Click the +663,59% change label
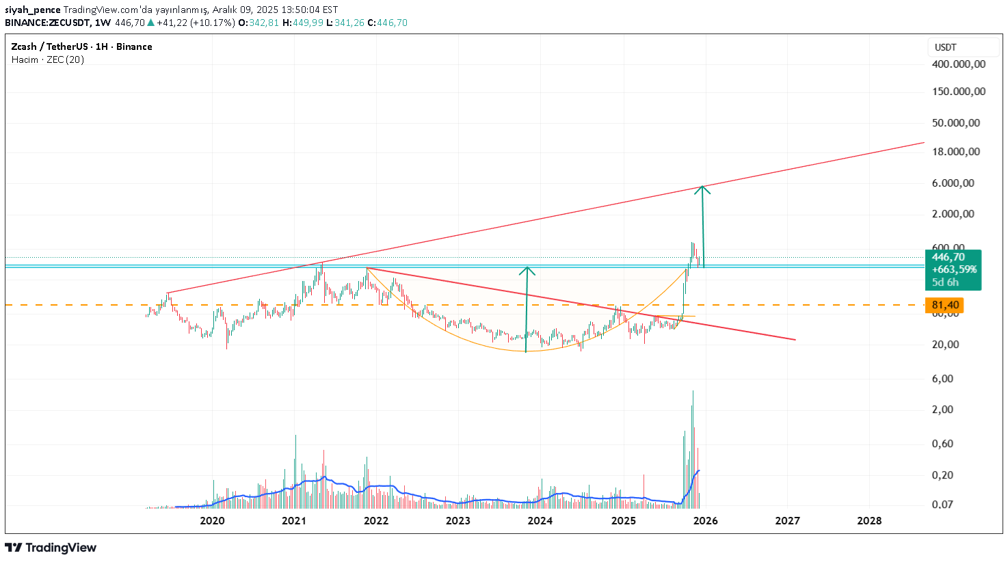1008x562 pixels. (x=954, y=269)
